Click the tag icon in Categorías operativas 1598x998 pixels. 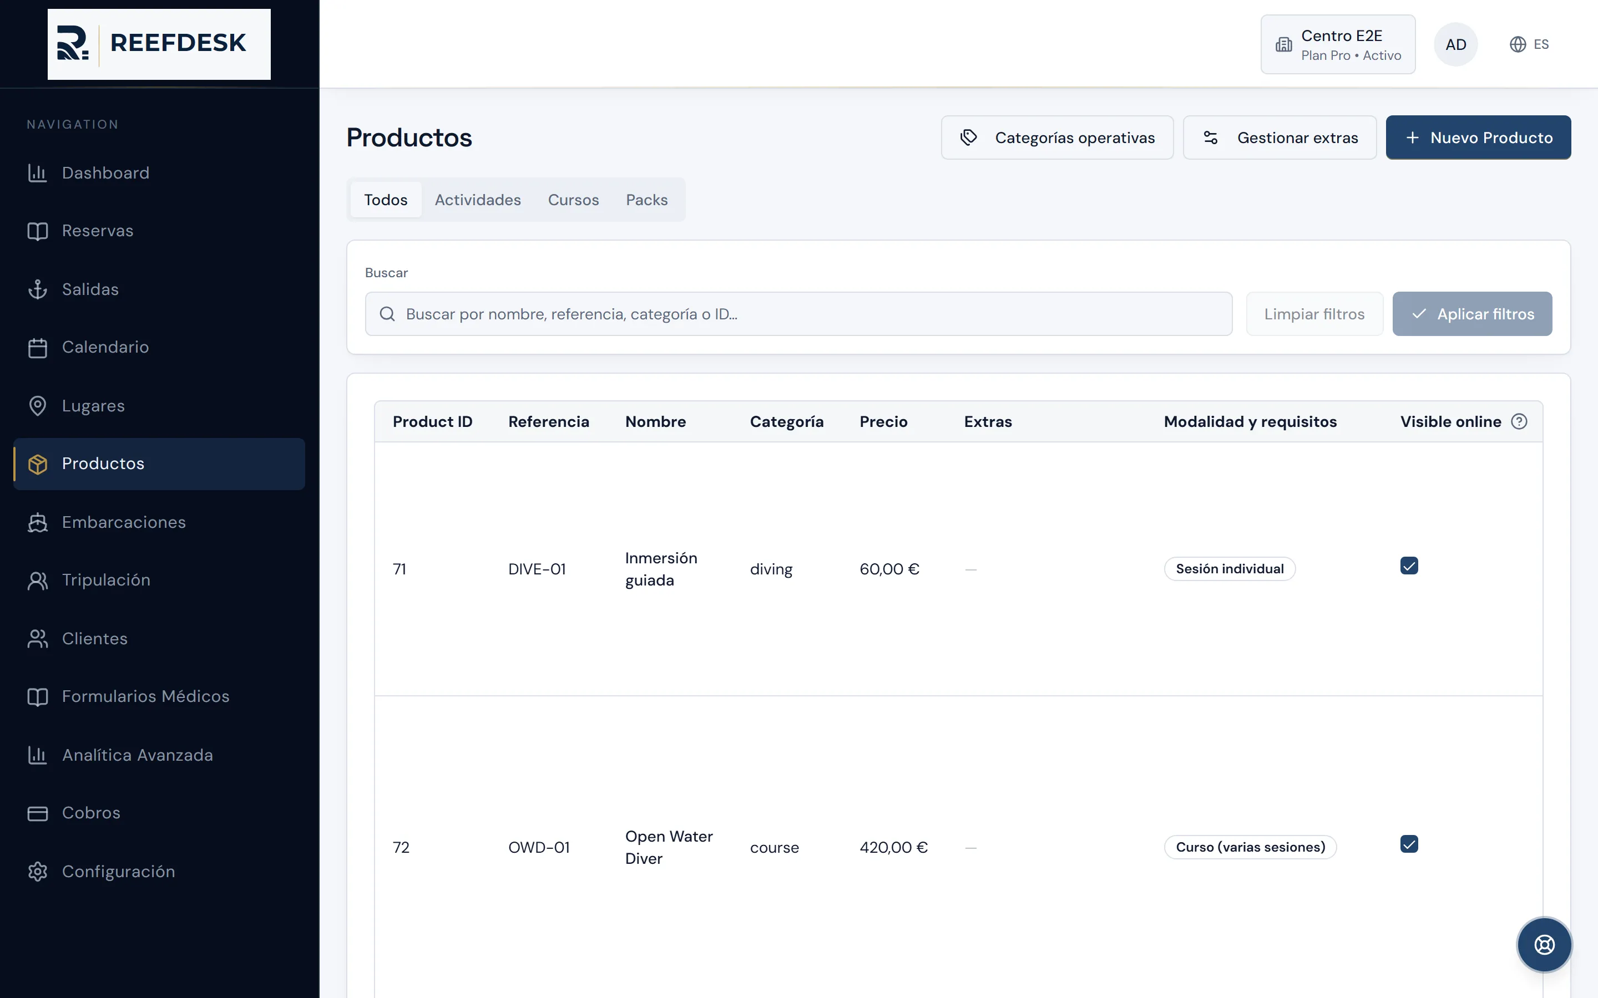tap(969, 138)
